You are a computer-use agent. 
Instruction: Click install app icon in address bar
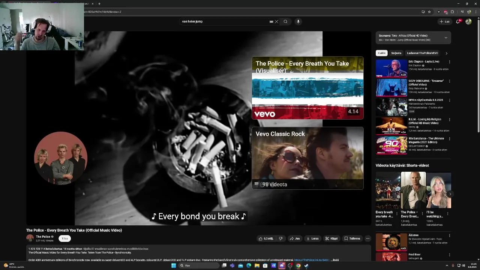pyautogui.click(x=423, y=12)
